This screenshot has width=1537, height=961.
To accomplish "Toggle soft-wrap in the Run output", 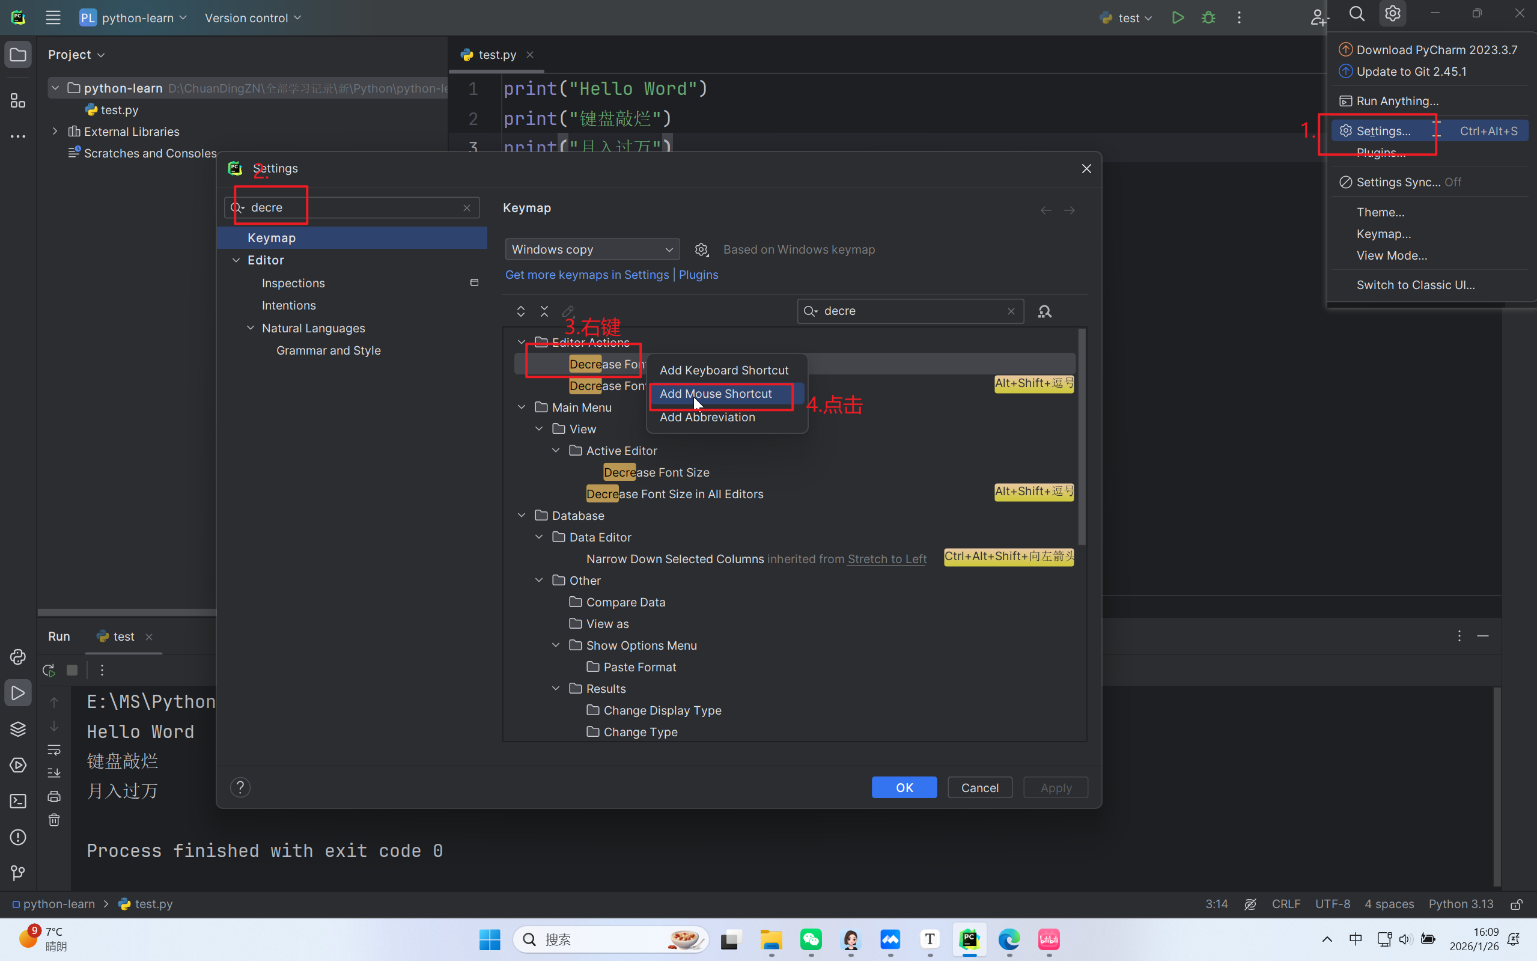I will pyautogui.click(x=54, y=750).
